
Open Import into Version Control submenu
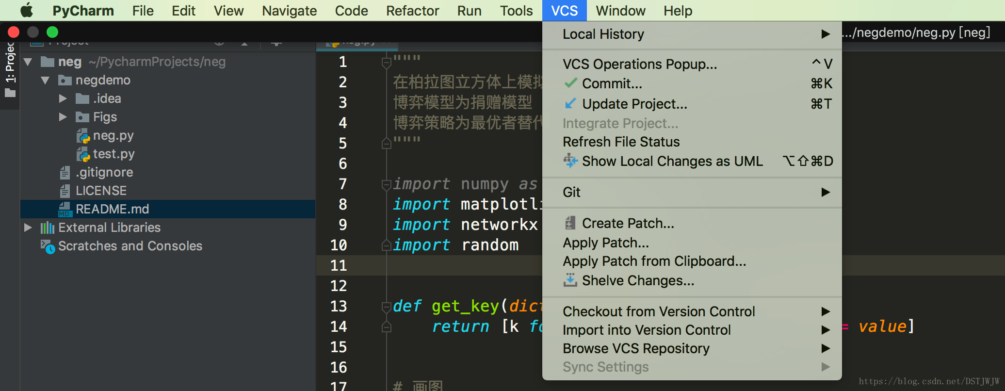tap(692, 330)
